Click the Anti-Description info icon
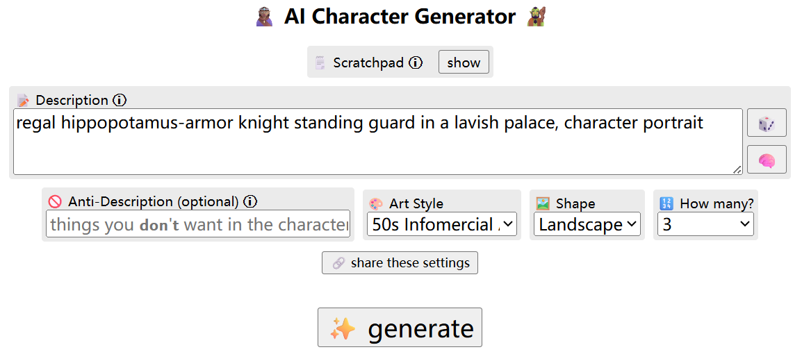 click(x=250, y=202)
